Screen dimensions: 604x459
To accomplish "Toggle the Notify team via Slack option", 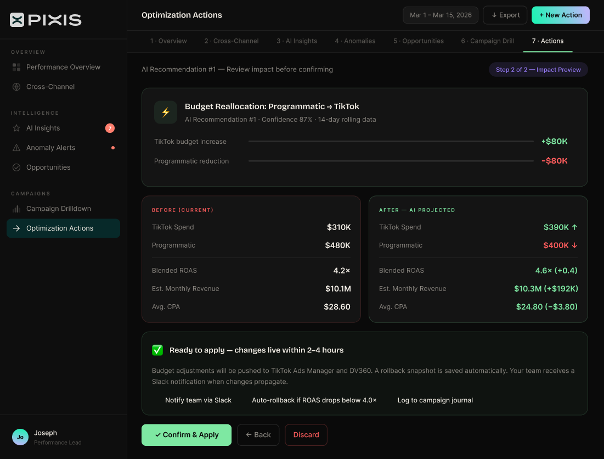I will [x=197, y=400].
